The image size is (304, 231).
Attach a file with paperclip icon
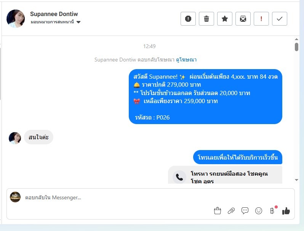click(x=231, y=211)
